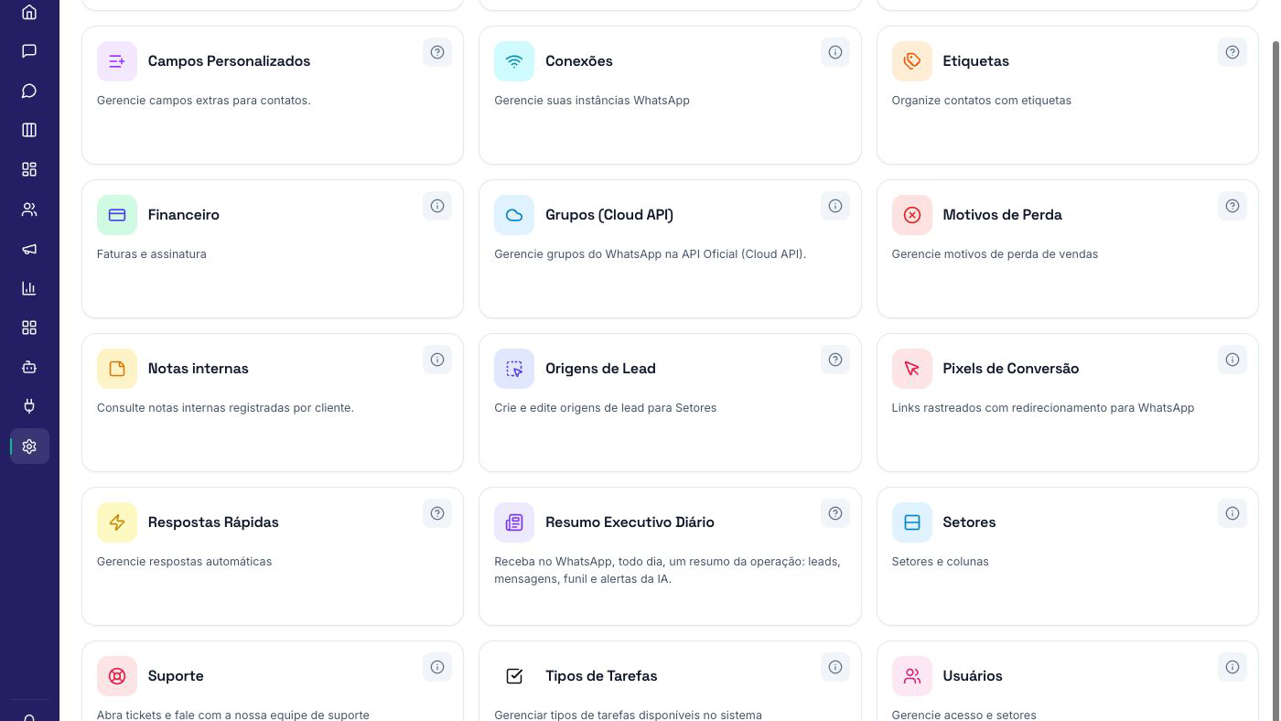Click the info icon on Pixels de Conversão card

coord(1233,360)
